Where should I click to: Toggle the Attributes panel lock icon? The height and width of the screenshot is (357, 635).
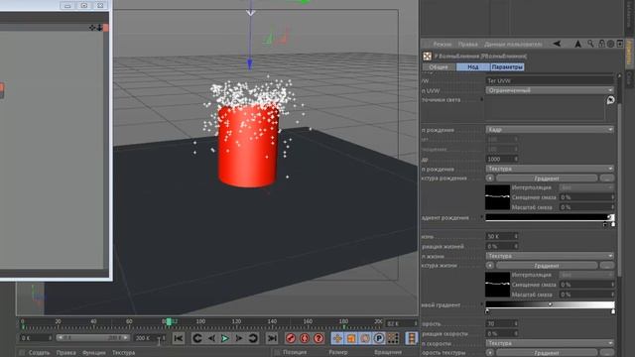click(x=602, y=44)
